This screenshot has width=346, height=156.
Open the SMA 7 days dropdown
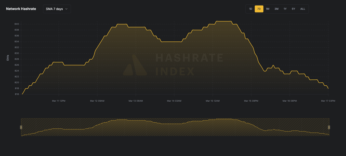[x=57, y=9]
